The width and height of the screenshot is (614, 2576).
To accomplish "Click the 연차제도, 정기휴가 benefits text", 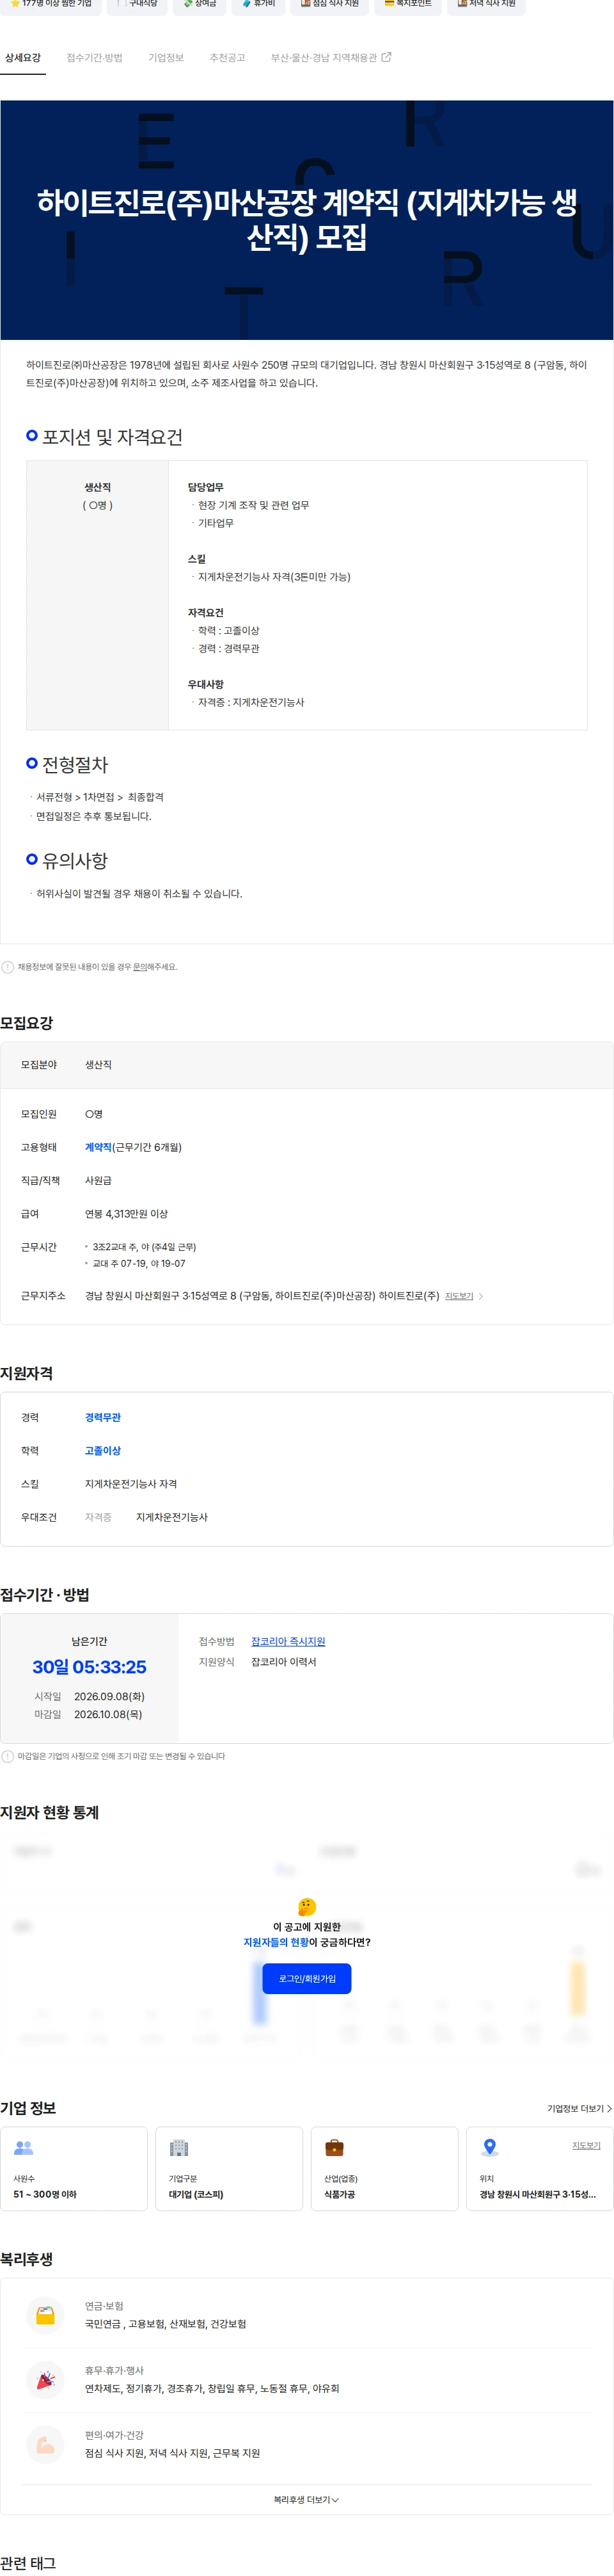I will click(x=212, y=2389).
